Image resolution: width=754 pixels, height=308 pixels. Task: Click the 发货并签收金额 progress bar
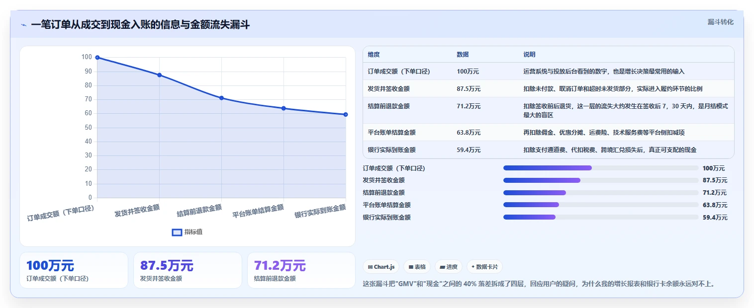(601, 180)
